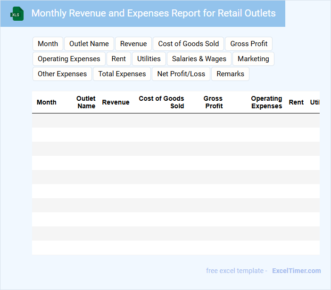Screen dimensions: 331x290
Task: Click the Operating Expenses table column header
Action: (266, 102)
